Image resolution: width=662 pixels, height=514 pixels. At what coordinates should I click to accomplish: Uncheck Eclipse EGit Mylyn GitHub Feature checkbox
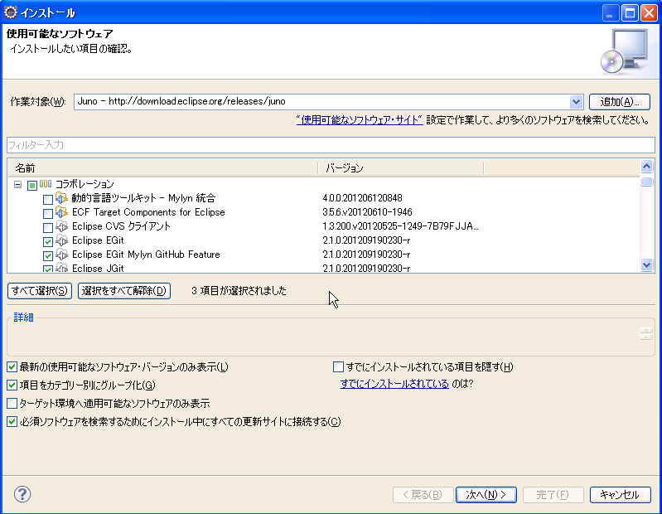[48, 256]
